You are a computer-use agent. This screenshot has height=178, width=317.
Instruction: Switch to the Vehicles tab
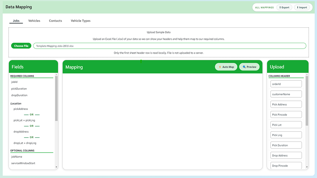tap(34, 21)
